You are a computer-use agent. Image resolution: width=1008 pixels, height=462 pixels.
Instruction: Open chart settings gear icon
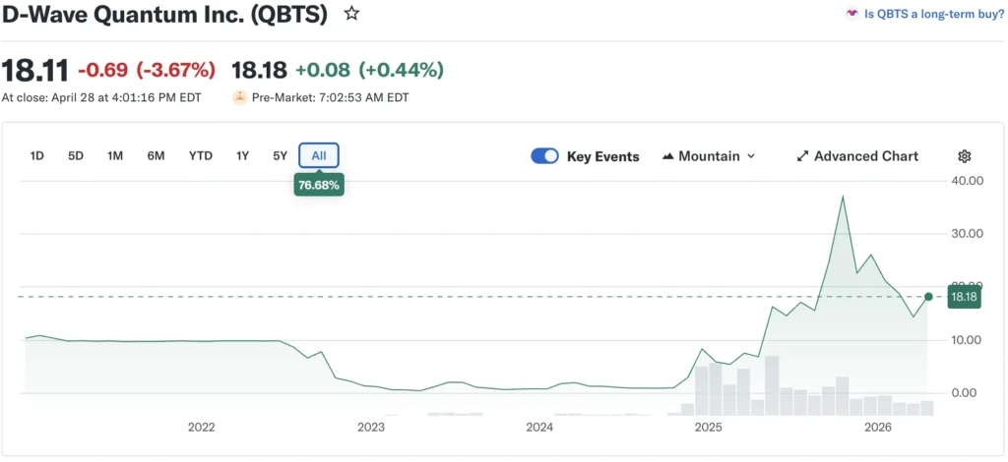click(965, 156)
